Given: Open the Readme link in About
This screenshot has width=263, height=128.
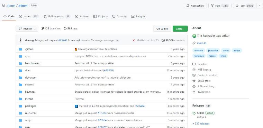Looking at the screenshot, I should tap(200, 64).
